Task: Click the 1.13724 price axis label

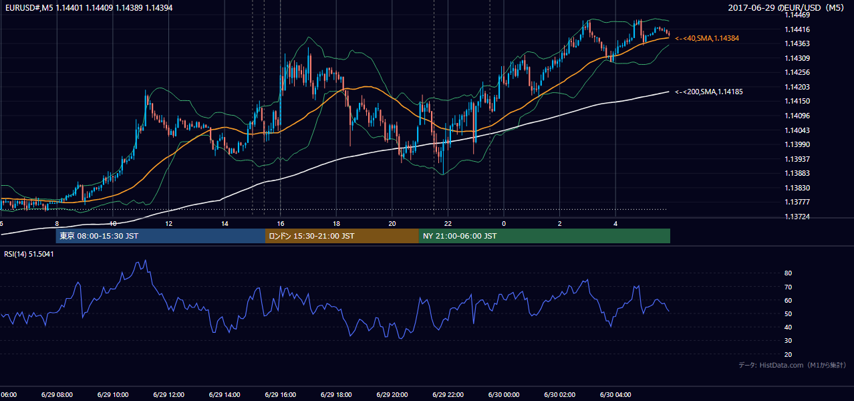Action: [797, 217]
